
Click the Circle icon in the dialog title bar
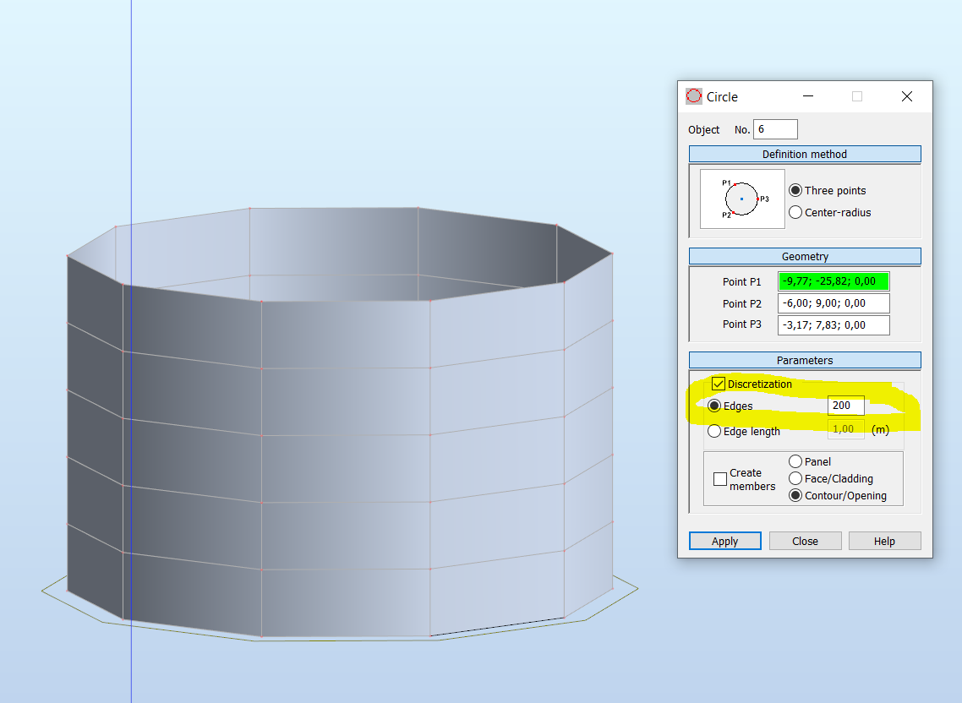click(x=692, y=95)
